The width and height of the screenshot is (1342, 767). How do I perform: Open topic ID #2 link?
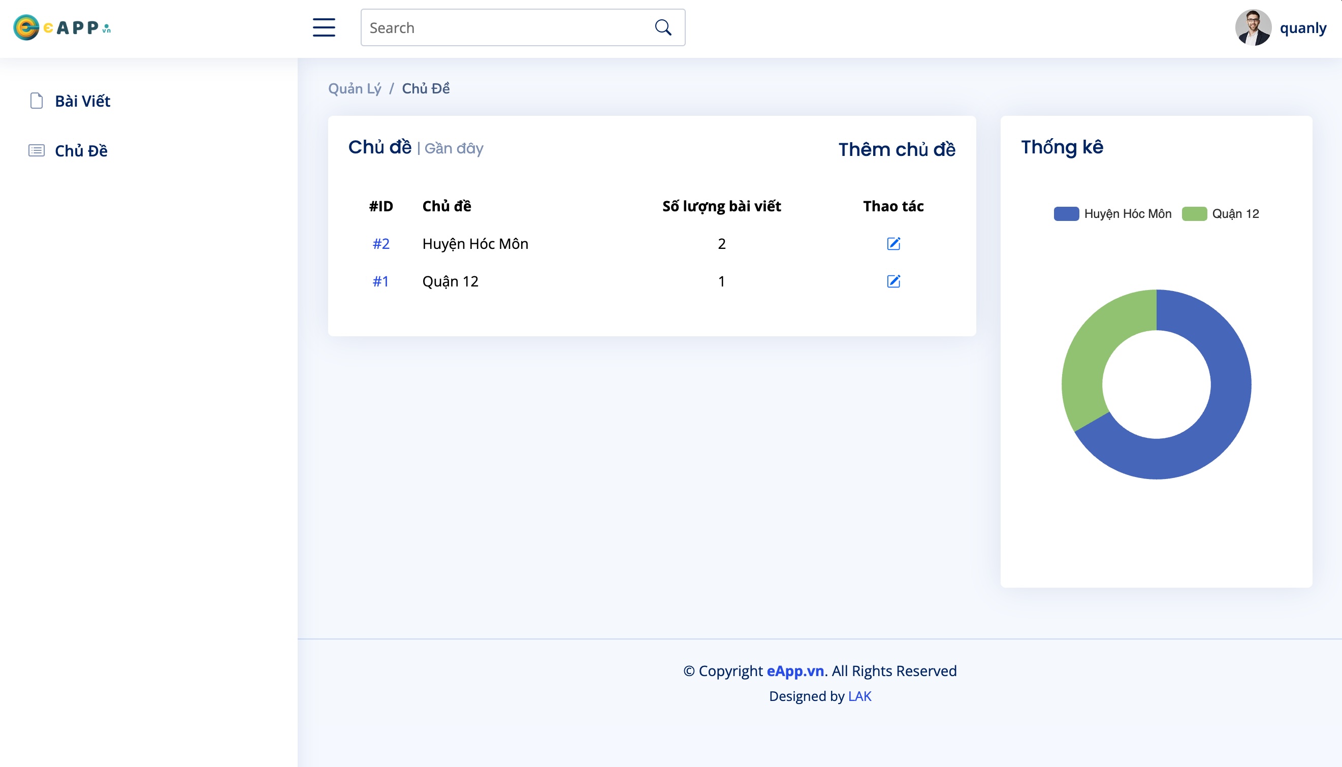coord(381,243)
